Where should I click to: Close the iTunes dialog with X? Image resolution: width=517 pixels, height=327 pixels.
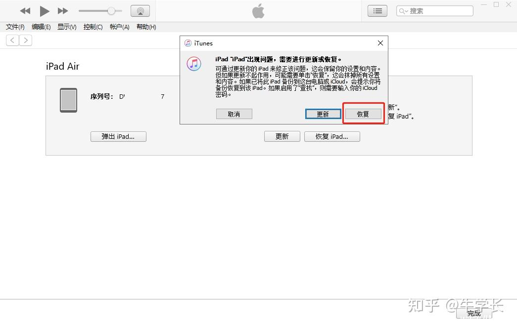(x=380, y=43)
